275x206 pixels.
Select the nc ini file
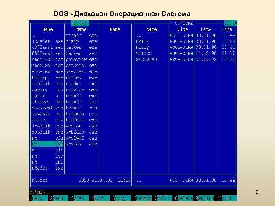pyautogui.click(x=47, y=162)
